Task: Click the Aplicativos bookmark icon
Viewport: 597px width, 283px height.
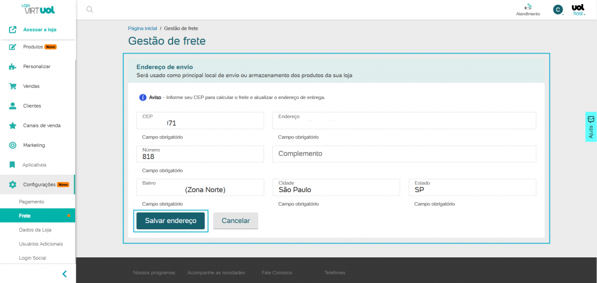Action: click(12, 165)
